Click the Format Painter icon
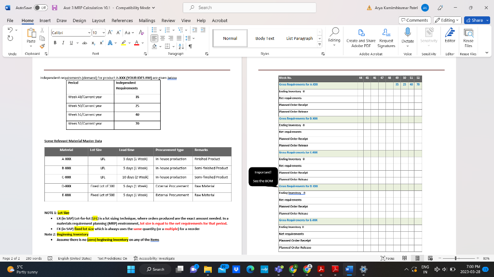Viewport: 494px width, 277px height. point(42,46)
